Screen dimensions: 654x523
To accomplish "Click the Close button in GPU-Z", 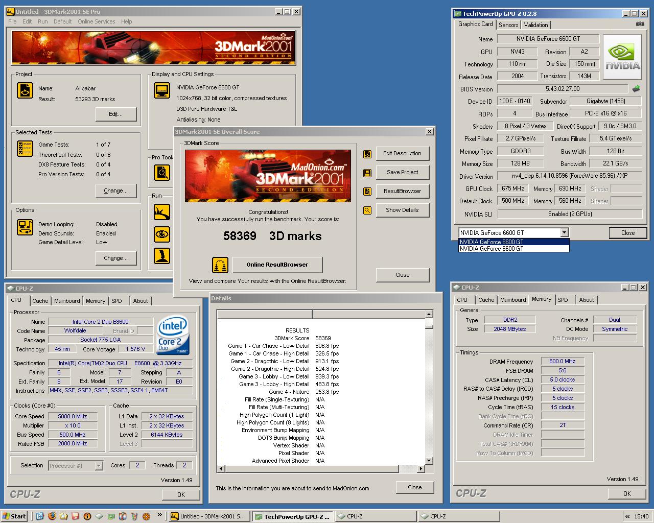I will [x=628, y=233].
